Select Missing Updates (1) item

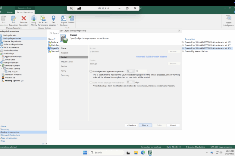[14, 81]
